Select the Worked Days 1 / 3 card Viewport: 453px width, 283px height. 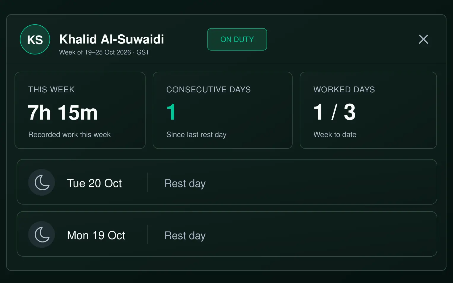[368, 110]
